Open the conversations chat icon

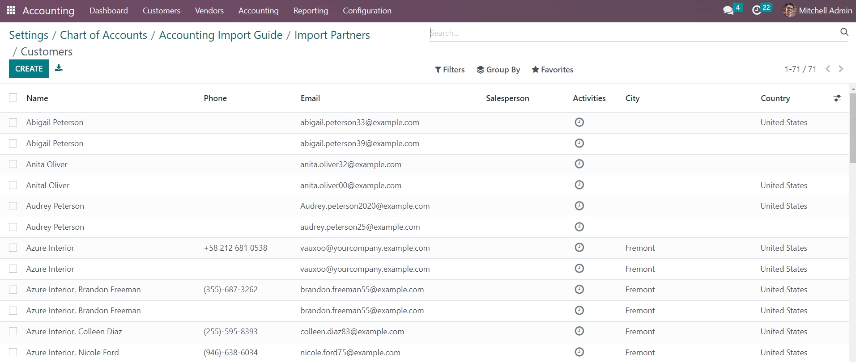tap(728, 10)
